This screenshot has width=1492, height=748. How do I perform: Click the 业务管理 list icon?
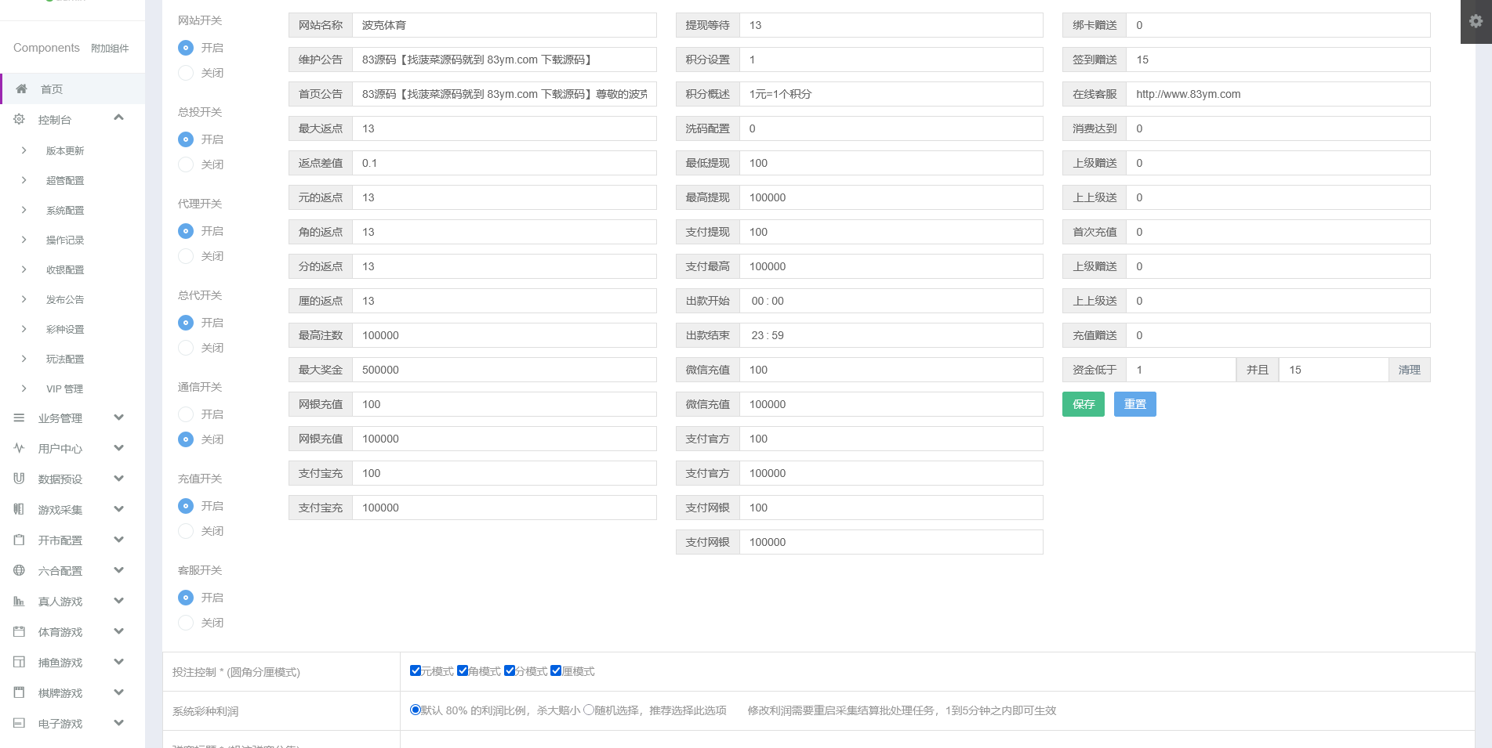pyautogui.click(x=20, y=418)
